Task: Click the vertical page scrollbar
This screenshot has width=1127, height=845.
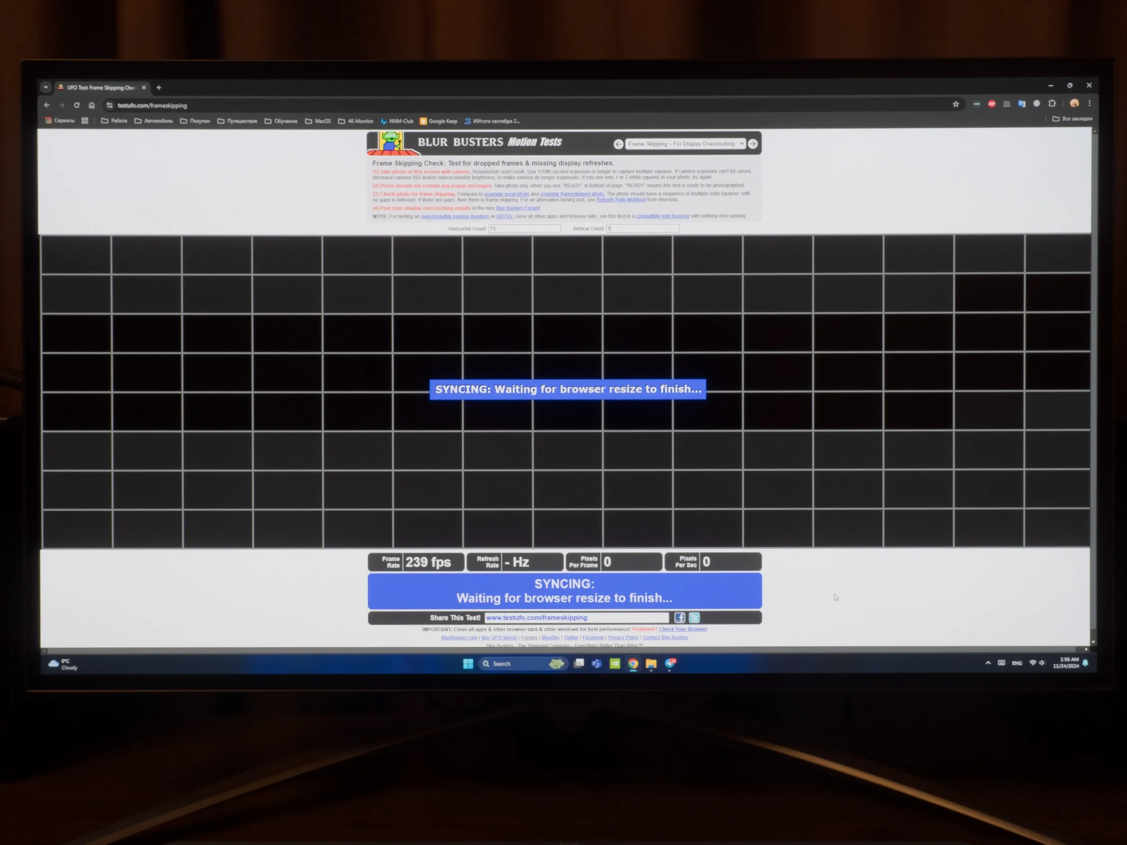Action: point(1093,387)
